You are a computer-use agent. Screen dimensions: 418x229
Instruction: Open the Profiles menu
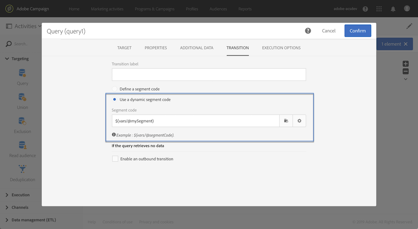tap(192, 9)
